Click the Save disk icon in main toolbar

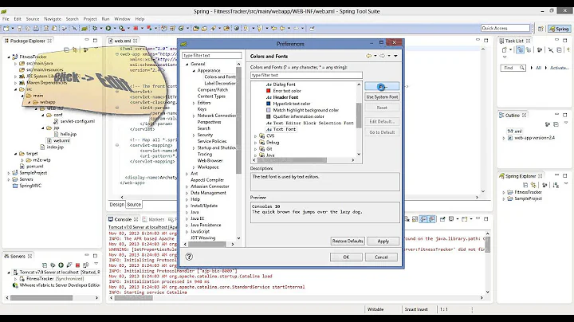point(20,28)
